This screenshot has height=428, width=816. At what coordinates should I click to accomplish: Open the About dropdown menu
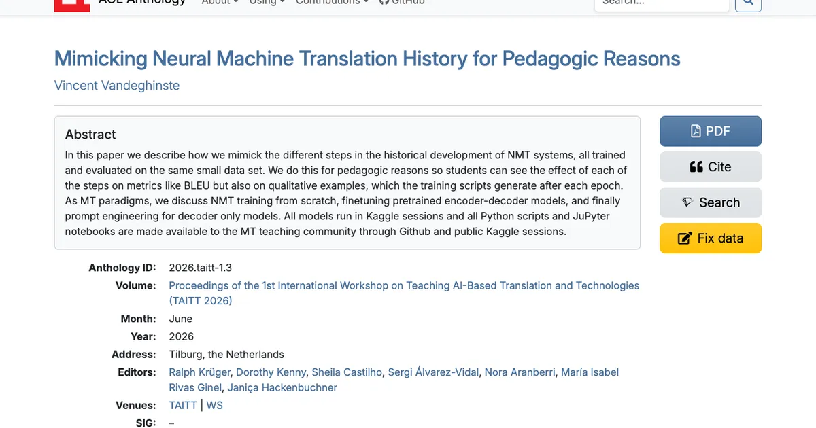click(x=220, y=3)
